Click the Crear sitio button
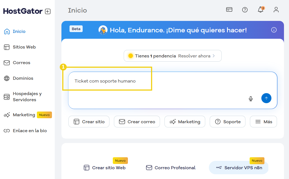 tap(89, 122)
